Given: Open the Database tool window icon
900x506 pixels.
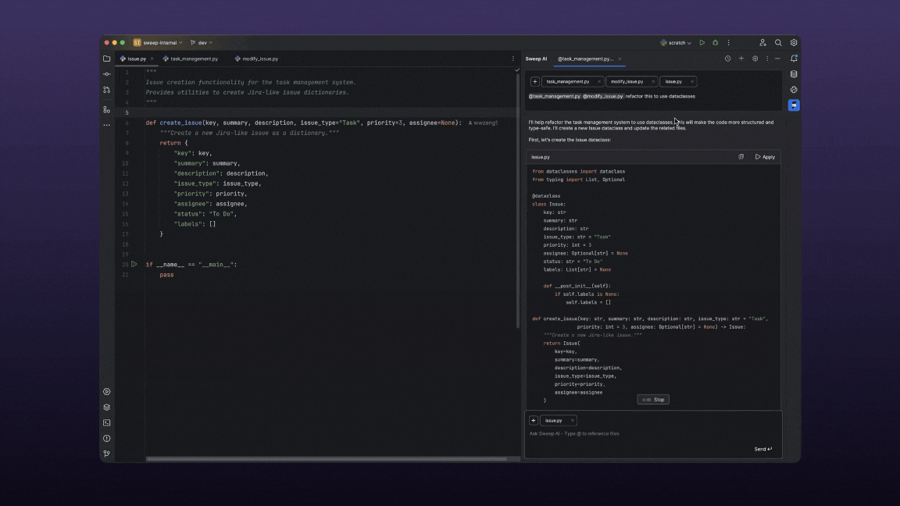Looking at the screenshot, I should [794, 74].
